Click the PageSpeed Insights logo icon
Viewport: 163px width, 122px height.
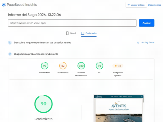[x=4, y=5]
